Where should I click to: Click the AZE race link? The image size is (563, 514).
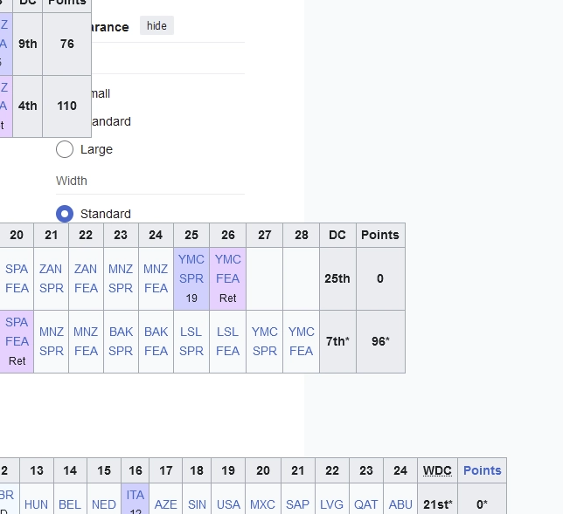[x=165, y=504]
